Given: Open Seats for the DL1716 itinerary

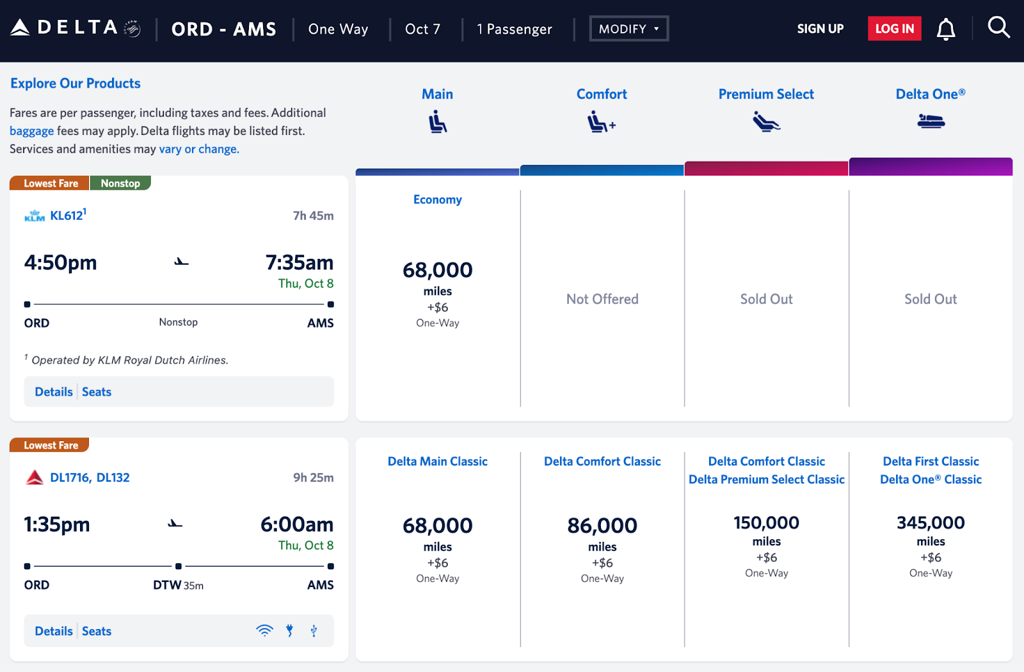Looking at the screenshot, I should coord(97,630).
